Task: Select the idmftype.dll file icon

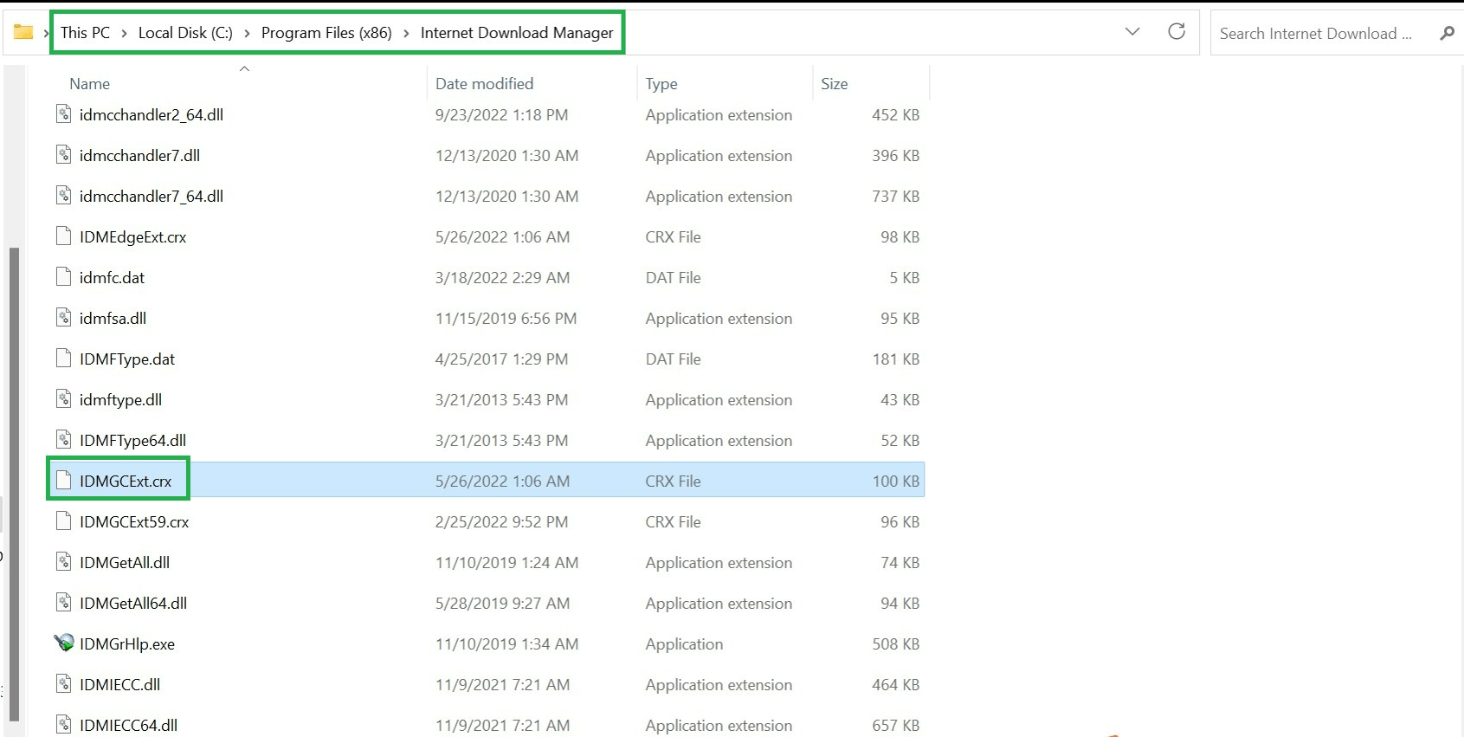Action: click(x=63, y=399)
